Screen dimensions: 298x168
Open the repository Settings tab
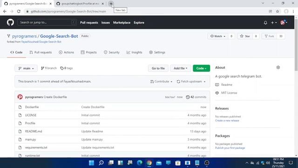(x=157, y=52)
